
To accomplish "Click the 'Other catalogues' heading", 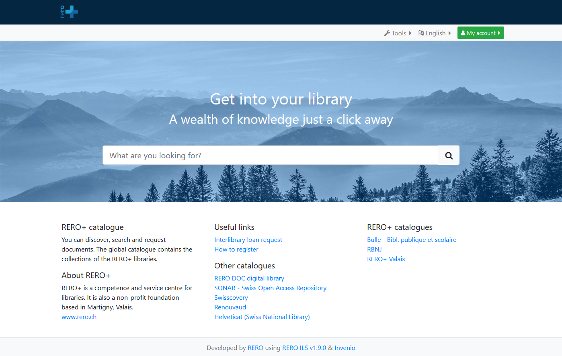I will coord(244,266).
